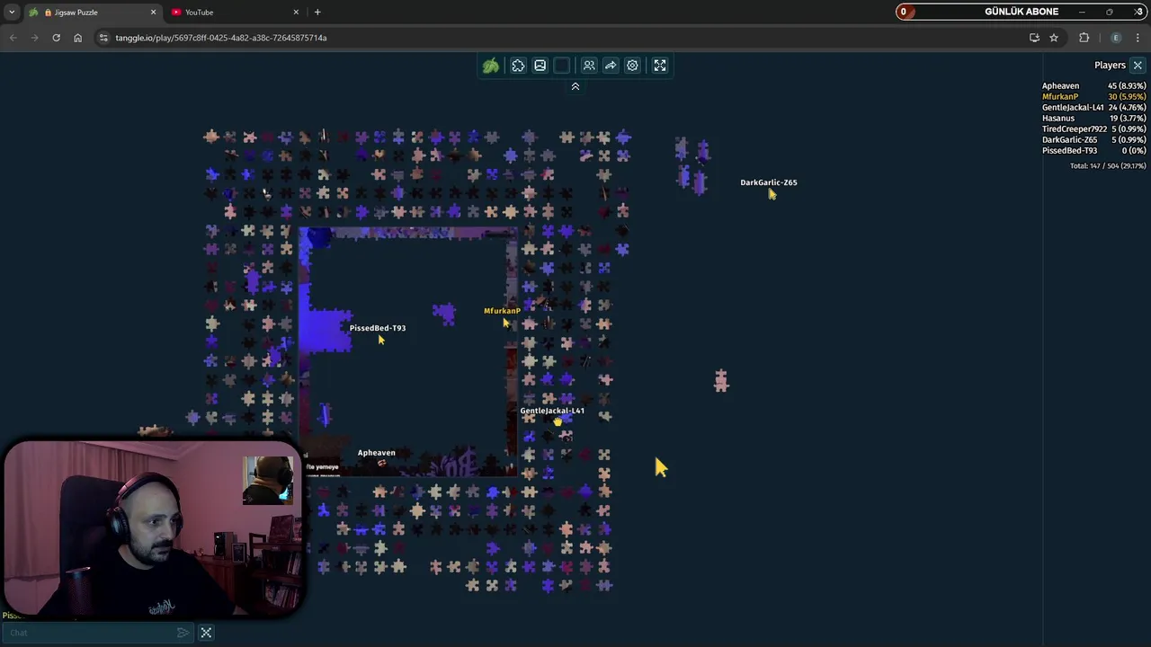The height and width of the screenshot is (647, 1151).
Task: View site information icon in address bar
Action: click(103, 38)
